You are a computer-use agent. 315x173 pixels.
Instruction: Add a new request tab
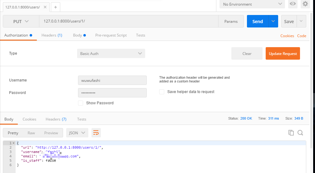[56, 7]
